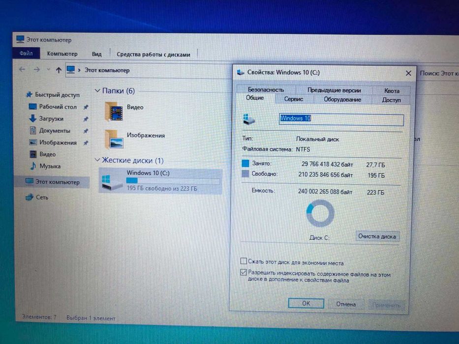Click the gray Свободно color square
This screenshot has width=459, height=344.
pyautogui.click(x=245, y=174)
